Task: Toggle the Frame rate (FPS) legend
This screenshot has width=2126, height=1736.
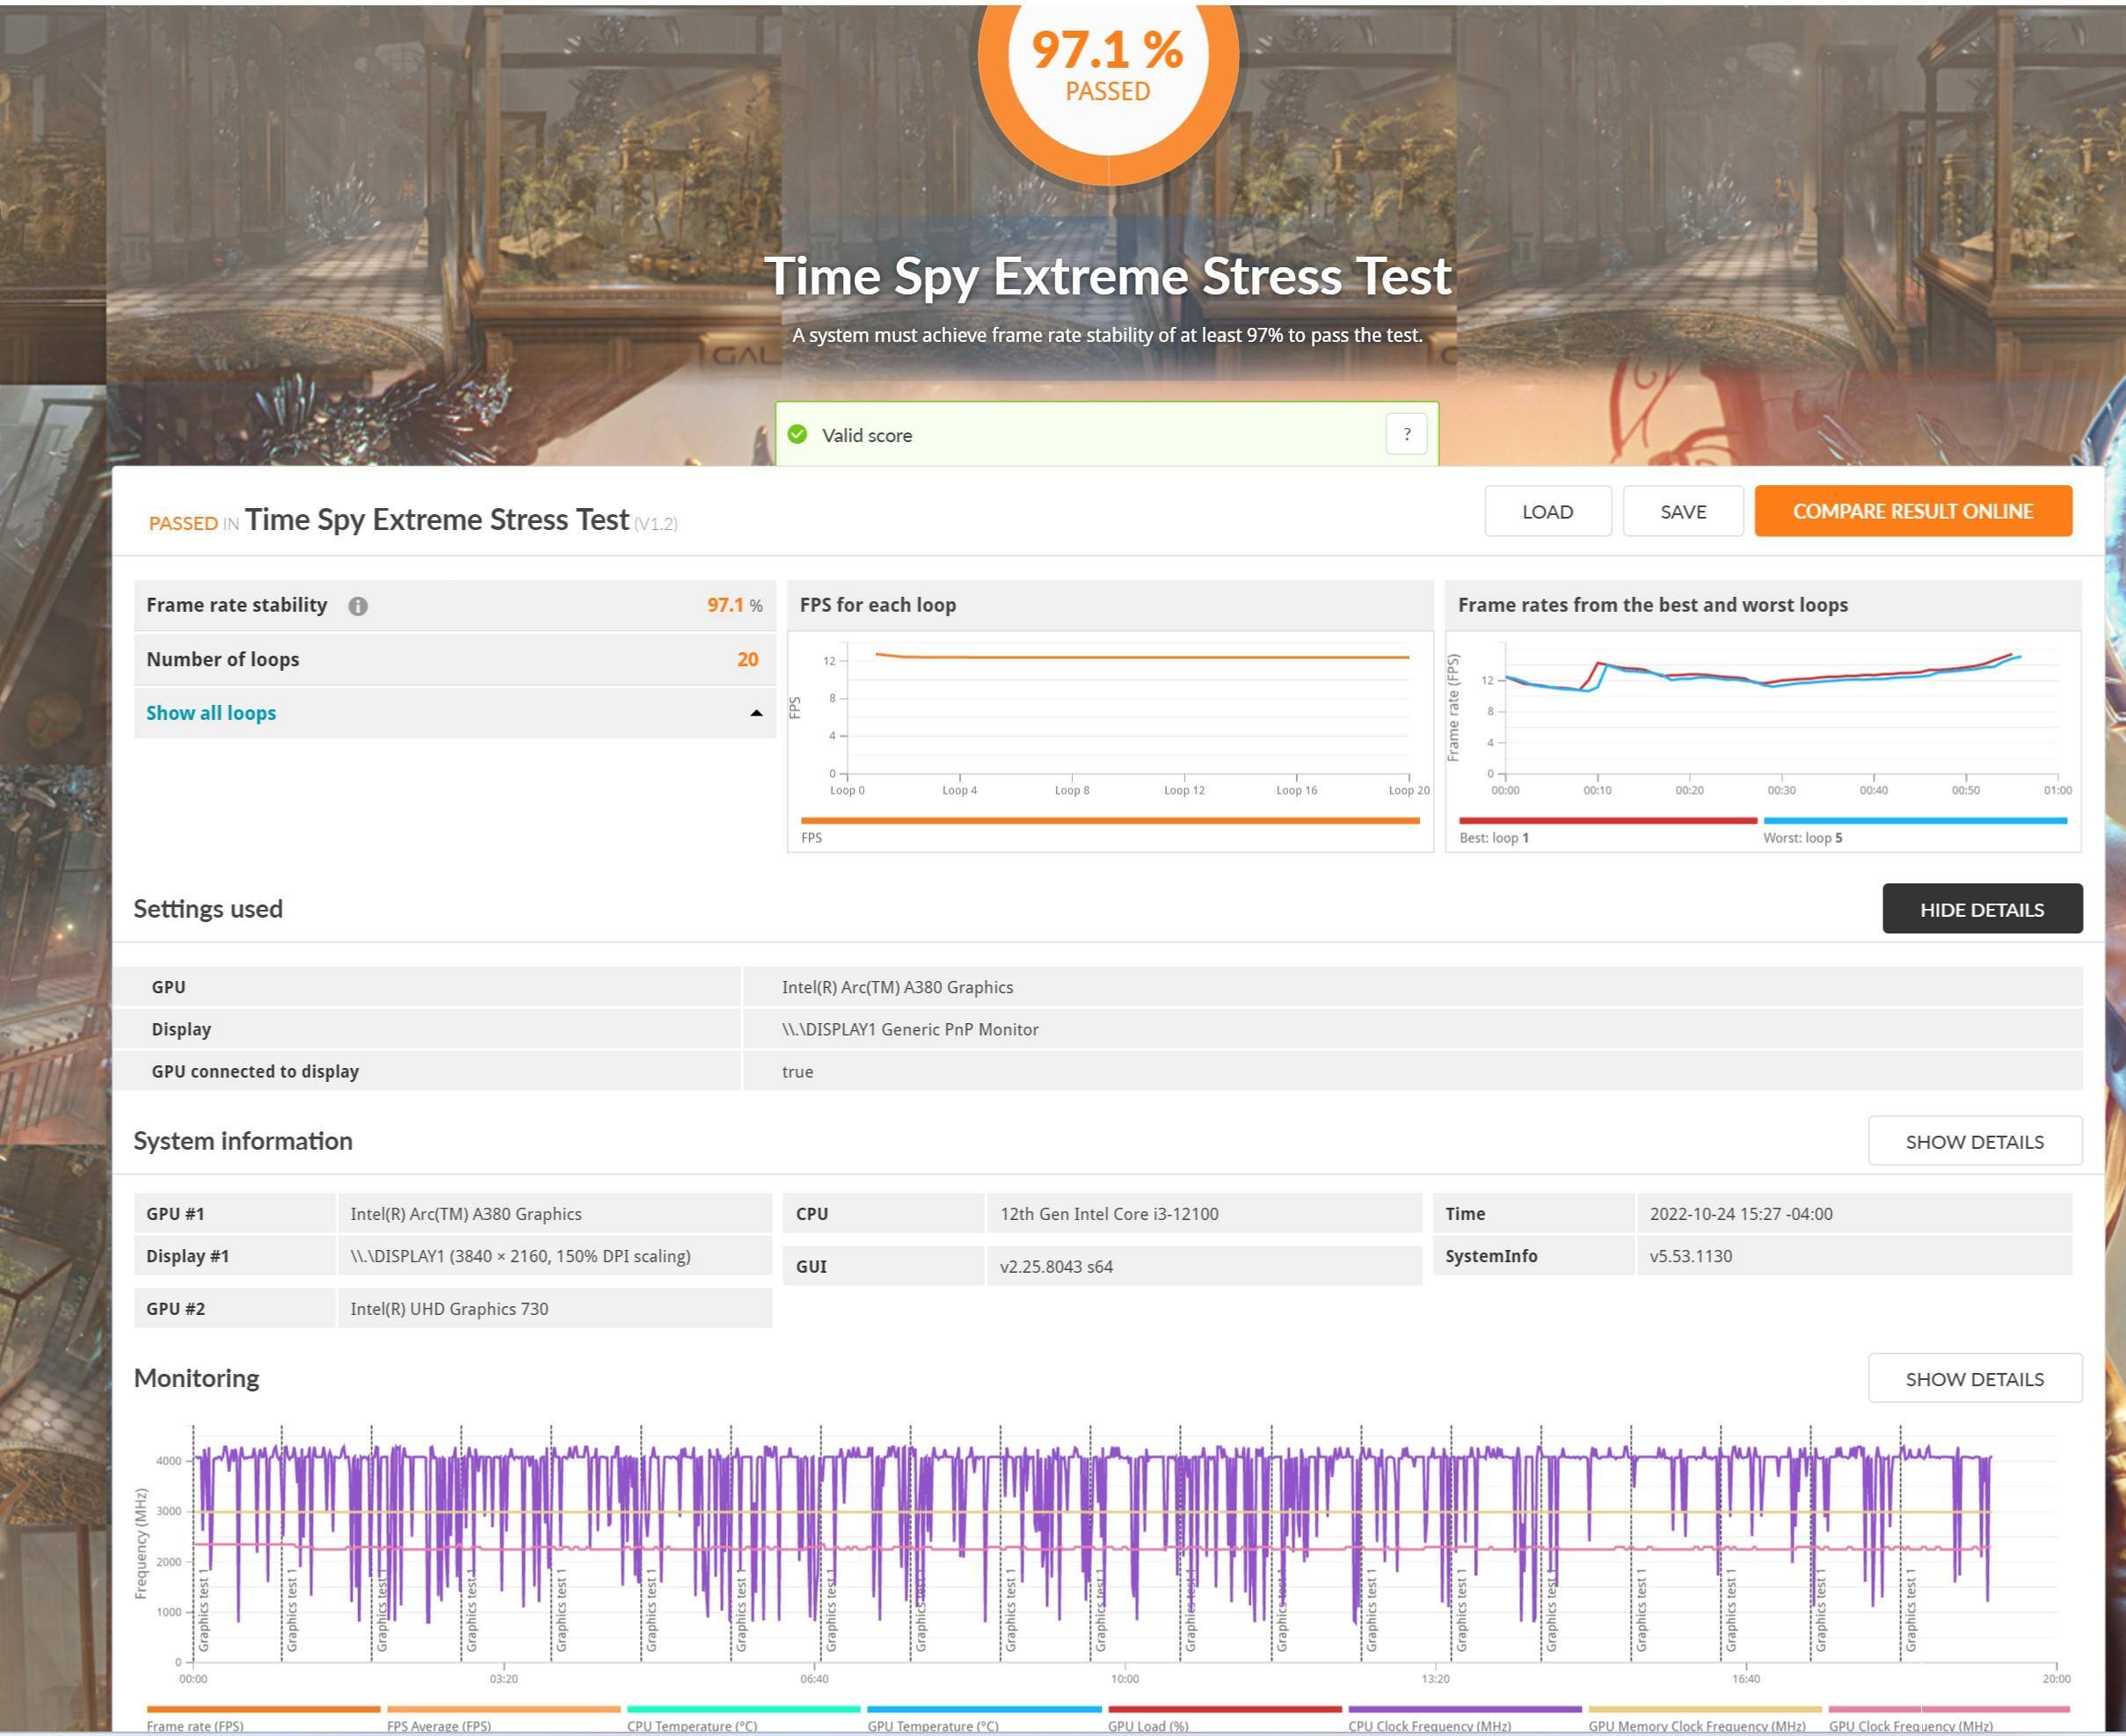Action: [195, 1725]
